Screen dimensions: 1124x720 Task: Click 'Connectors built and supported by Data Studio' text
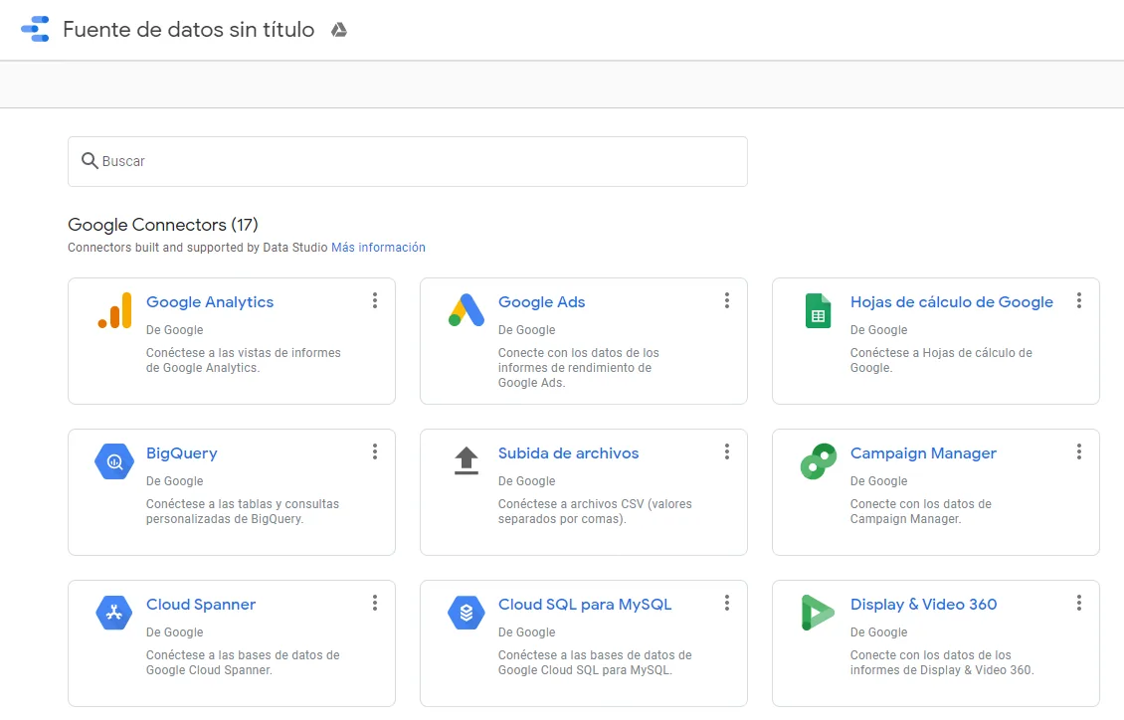(x=197, y=248)
